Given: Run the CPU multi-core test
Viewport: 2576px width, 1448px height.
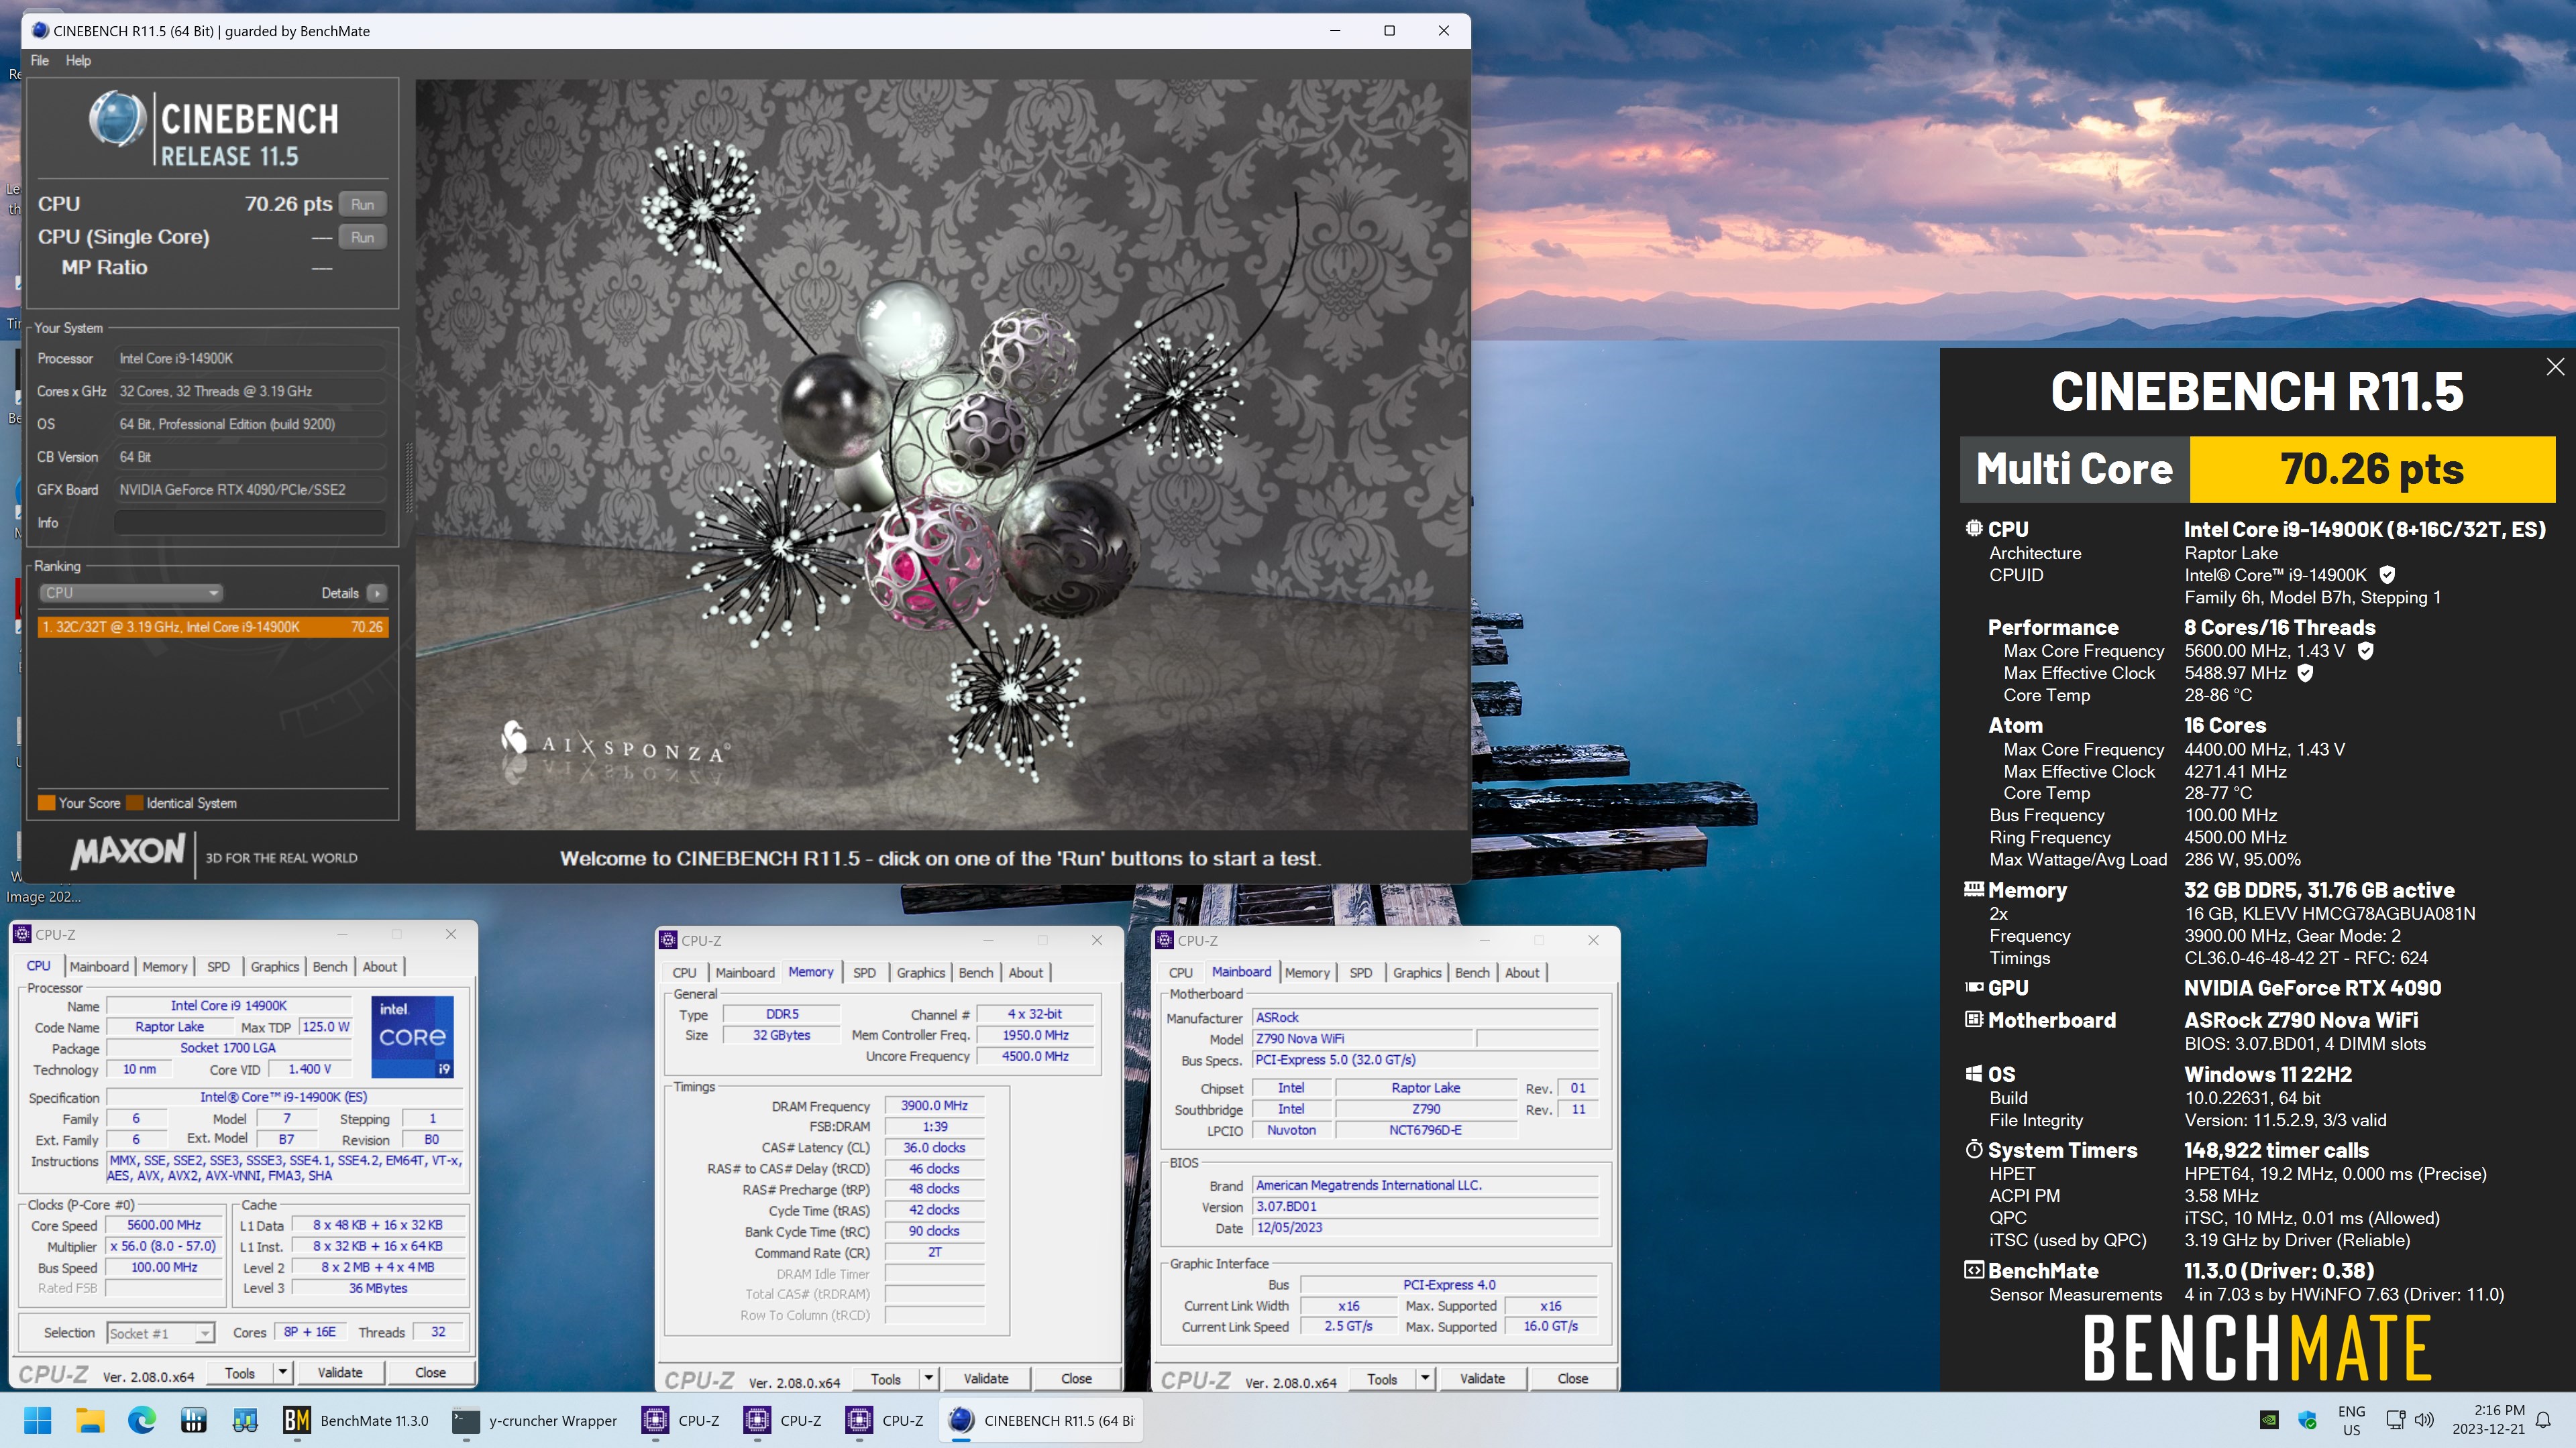Looking at the screenshot, I should [x=362, y=204].
